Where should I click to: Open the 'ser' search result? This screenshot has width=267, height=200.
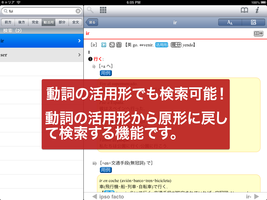pos(42,55)
